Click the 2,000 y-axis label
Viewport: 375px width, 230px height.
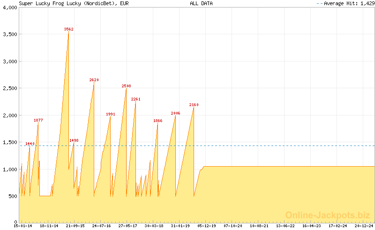10,115
